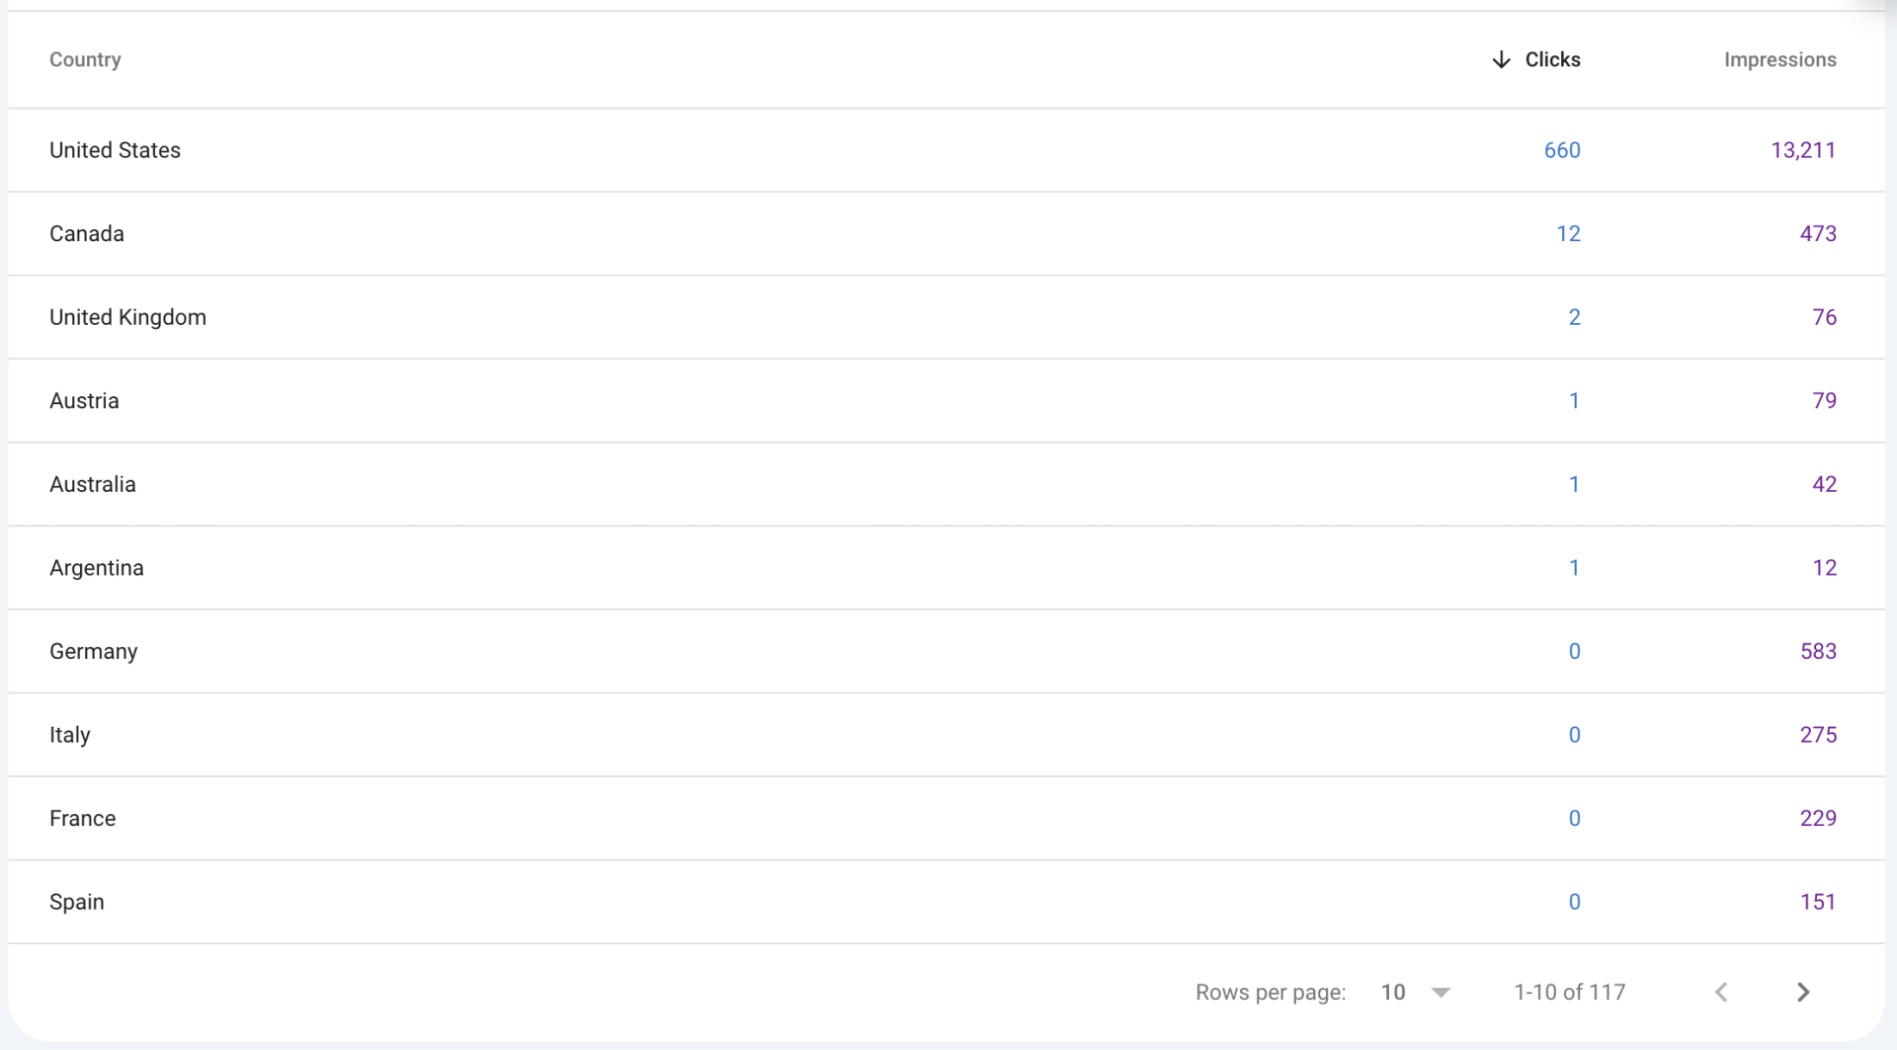The image size is (1897, 1050).
Task: Click Germany's 583 impressions value
Action: (1817, 652)
